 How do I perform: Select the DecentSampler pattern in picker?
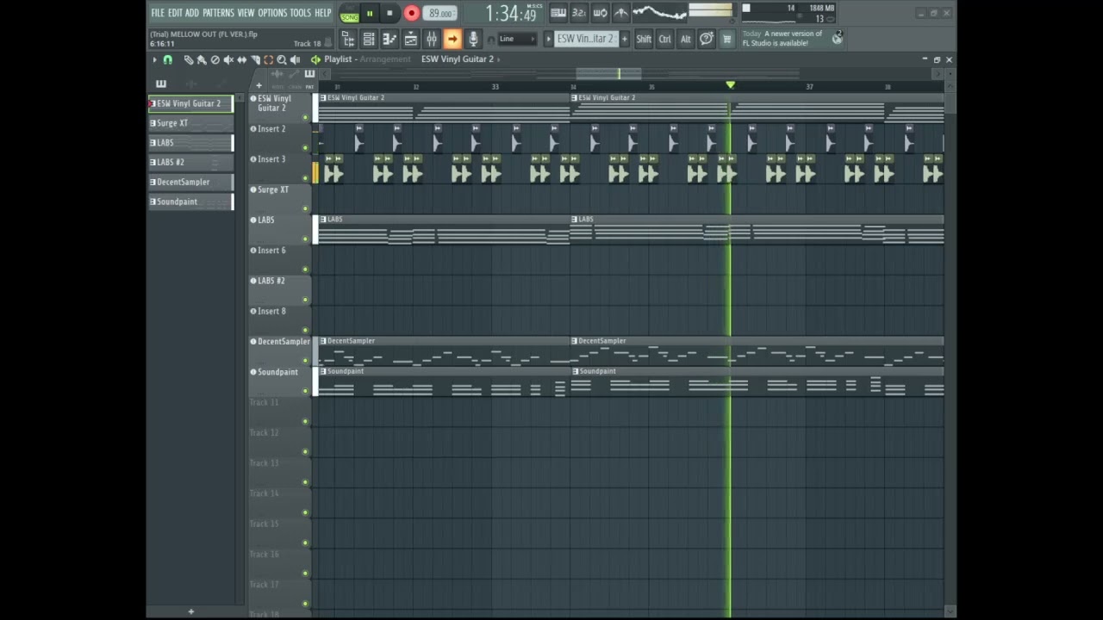tap(190, 182)
